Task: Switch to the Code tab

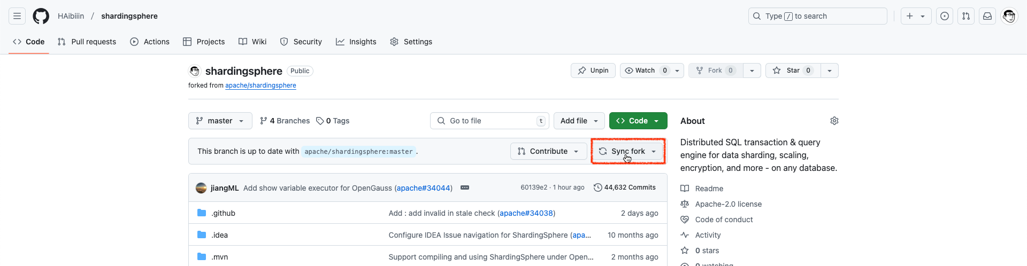Action: [x=29, y=42]
